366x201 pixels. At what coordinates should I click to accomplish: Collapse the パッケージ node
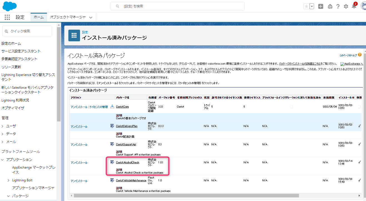tap(9, 196)
